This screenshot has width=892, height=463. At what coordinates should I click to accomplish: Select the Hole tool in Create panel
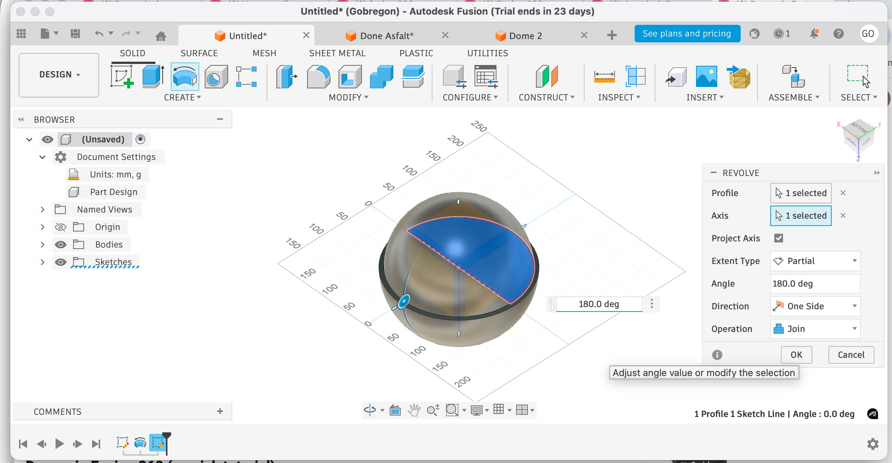point(216,77)
